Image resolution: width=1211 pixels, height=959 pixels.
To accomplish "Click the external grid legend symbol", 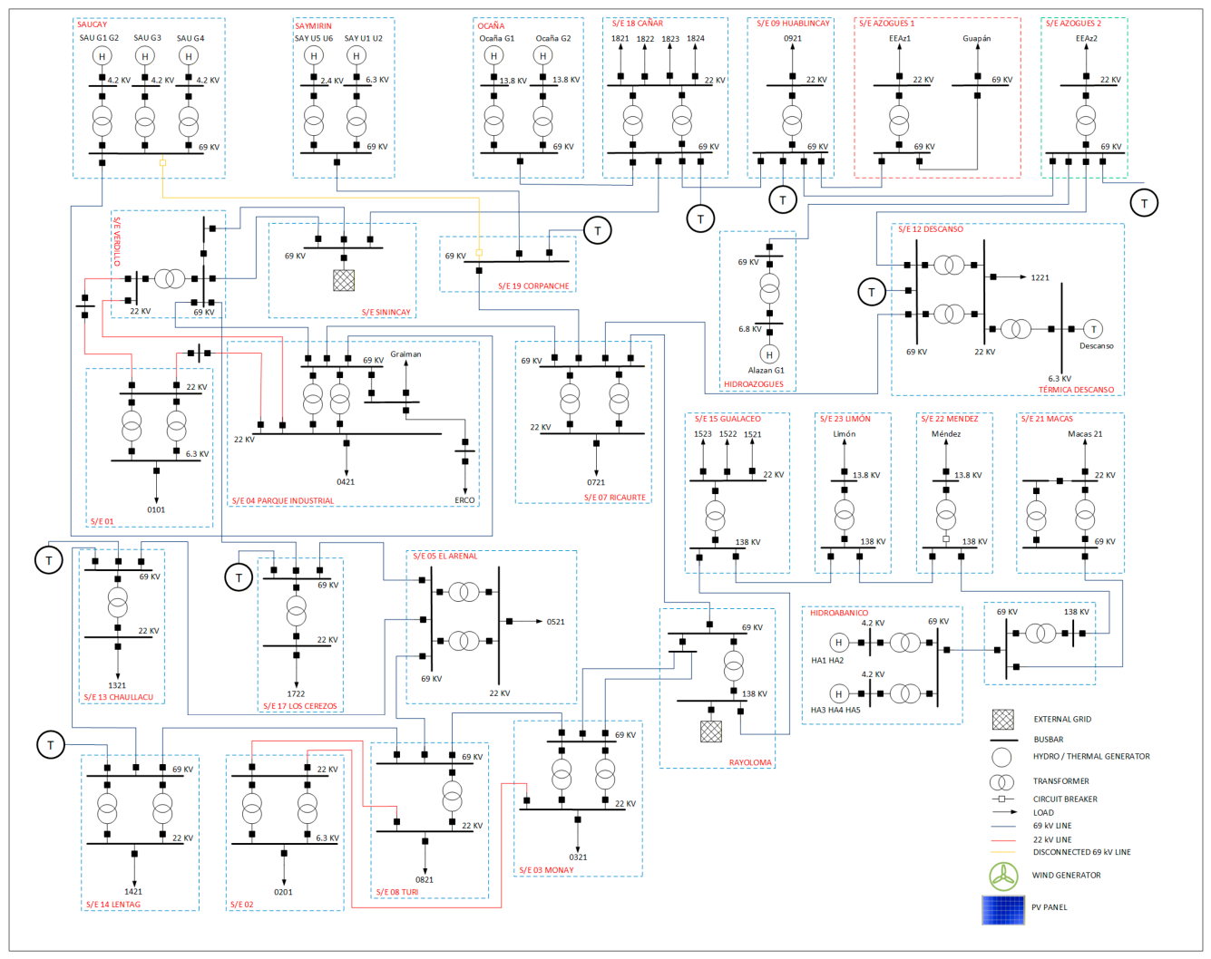I will click(1002, 720).
